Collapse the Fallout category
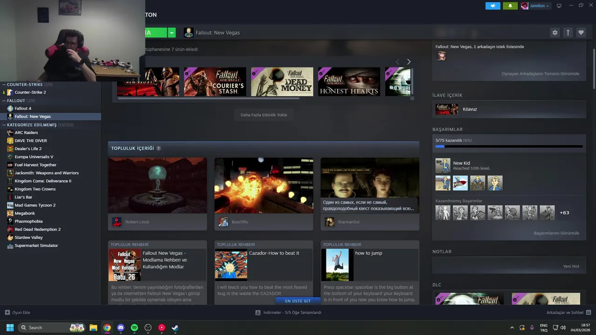The image size is (596, 335). 4,100
